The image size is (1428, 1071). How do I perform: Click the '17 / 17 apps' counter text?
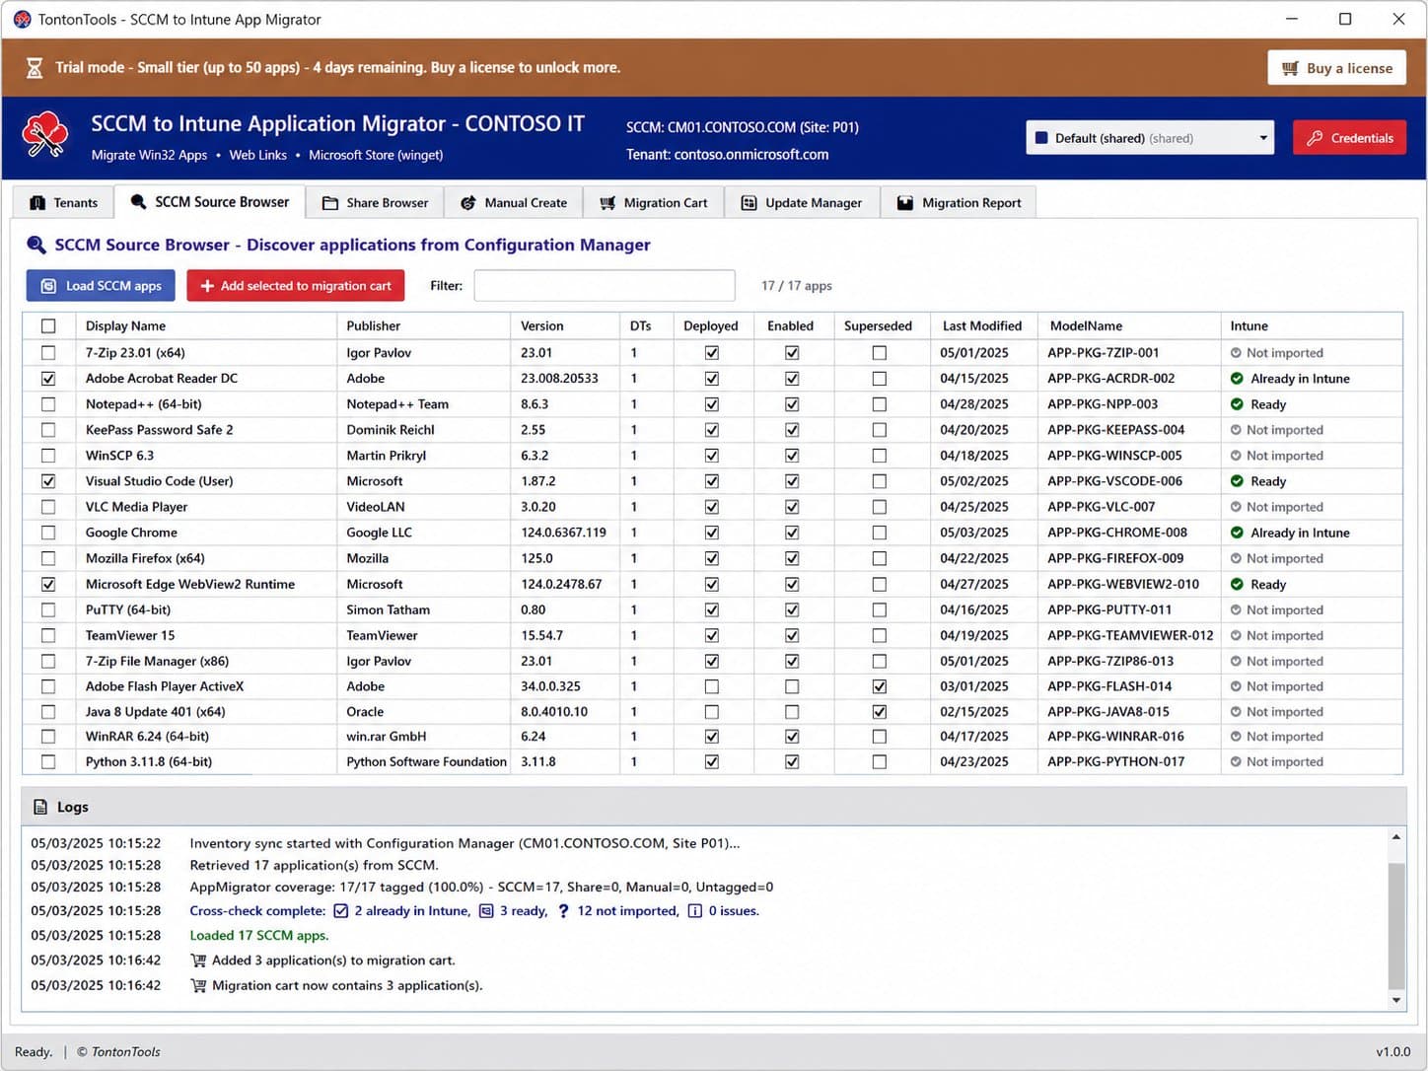[x=797, y=286]
